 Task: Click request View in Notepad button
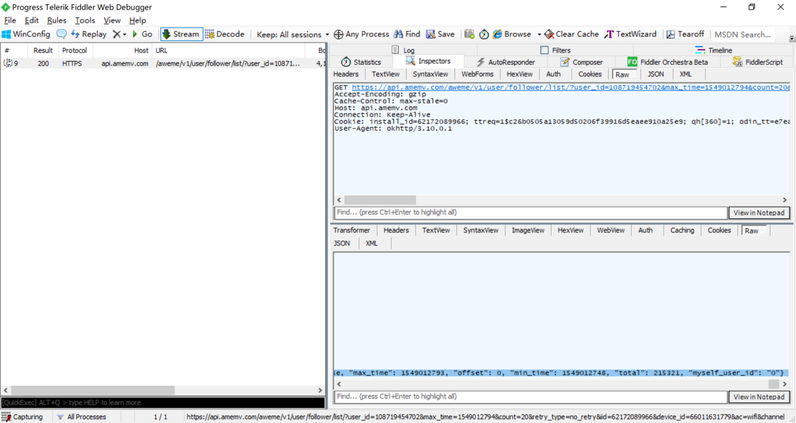point(759,212)
